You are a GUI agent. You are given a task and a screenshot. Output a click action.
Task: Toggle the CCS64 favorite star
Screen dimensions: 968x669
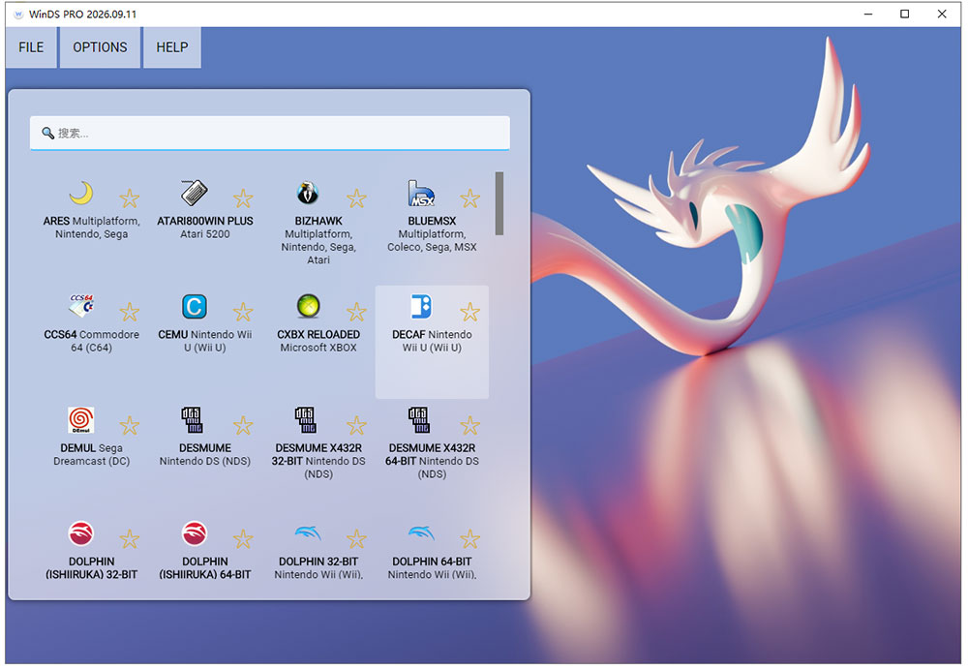[129, 312]
